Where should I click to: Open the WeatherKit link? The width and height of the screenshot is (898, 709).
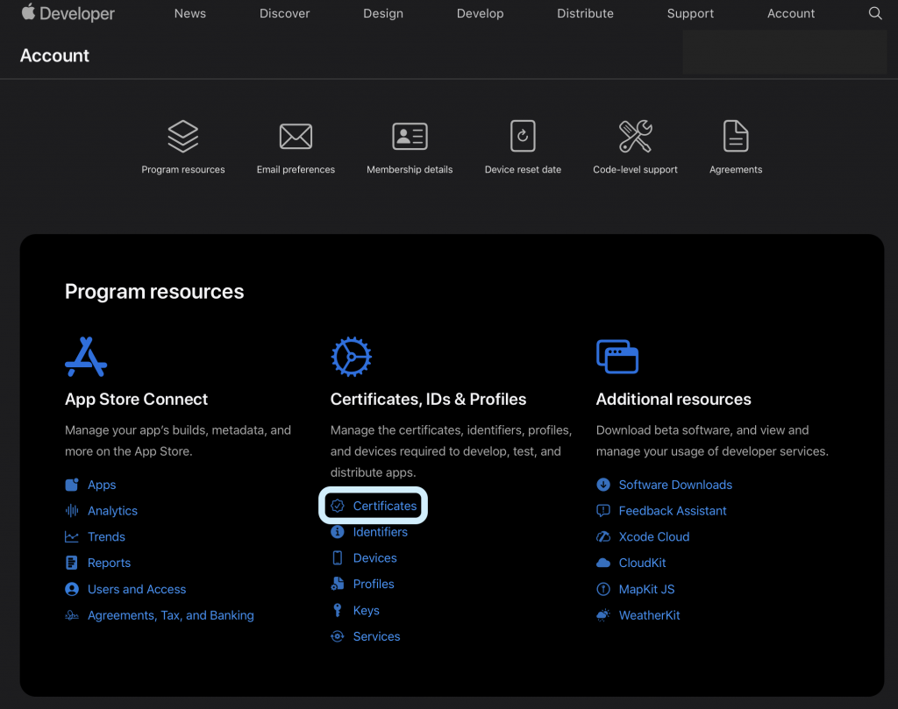[650, 615]
